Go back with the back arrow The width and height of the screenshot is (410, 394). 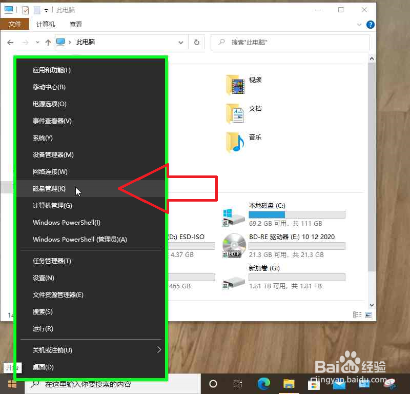10,43
